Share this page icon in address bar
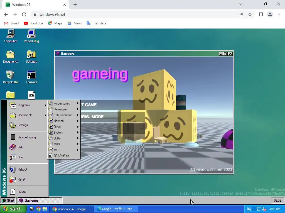The width and height of the screenshot is (285, 213). [x=241, y=14]
